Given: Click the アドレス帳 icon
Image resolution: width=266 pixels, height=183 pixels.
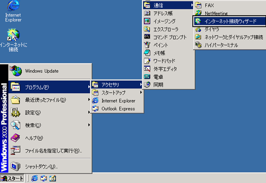Looking at the screenshot, I should point(147,13).
